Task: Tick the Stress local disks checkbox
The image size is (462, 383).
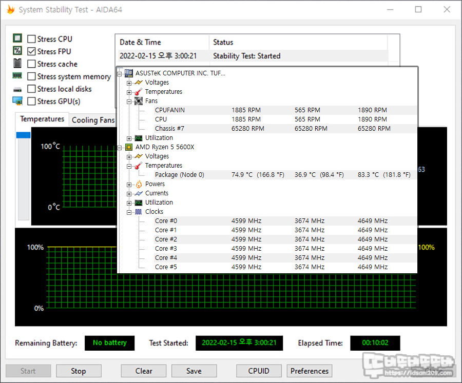Action: point(31,89)
